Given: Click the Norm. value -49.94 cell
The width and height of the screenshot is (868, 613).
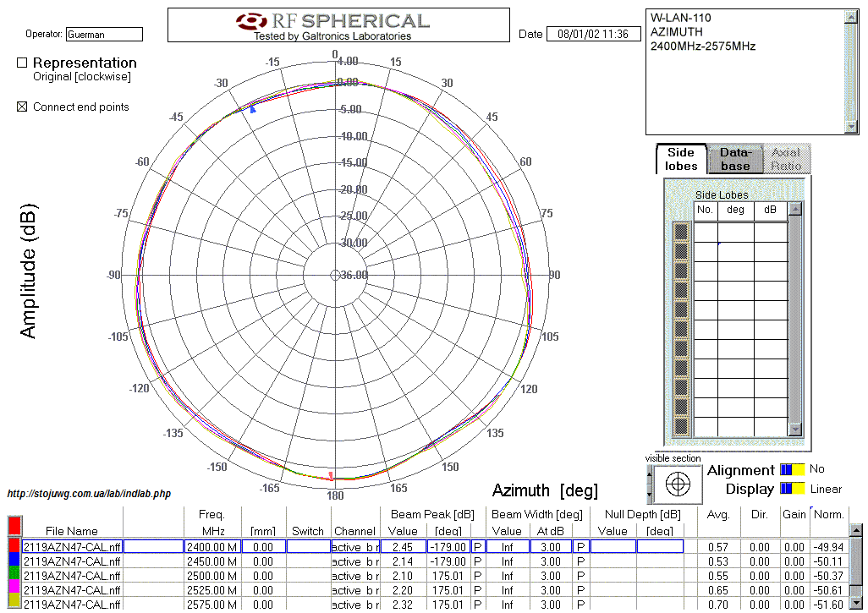Looking at the screenshot, I should click(829, 546).
